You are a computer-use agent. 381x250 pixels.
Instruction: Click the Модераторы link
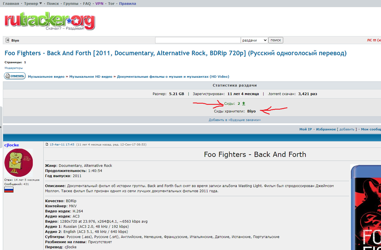point(14,68)
